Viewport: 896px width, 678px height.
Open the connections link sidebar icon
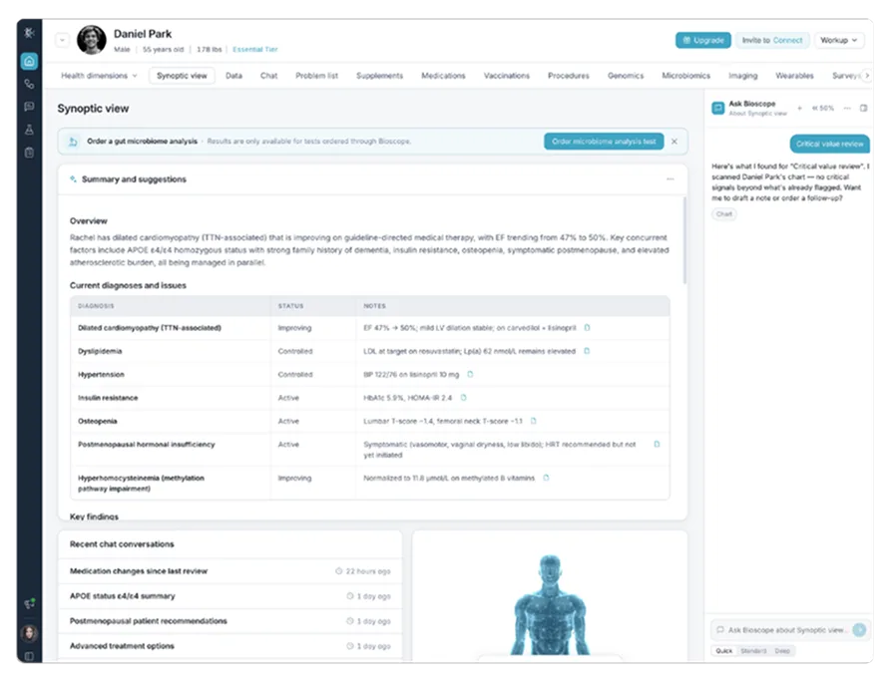pyautogui.click(x=29, y=84)
